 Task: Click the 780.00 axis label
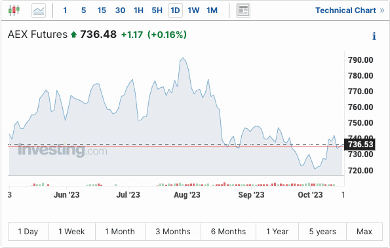tap(361, 76)
